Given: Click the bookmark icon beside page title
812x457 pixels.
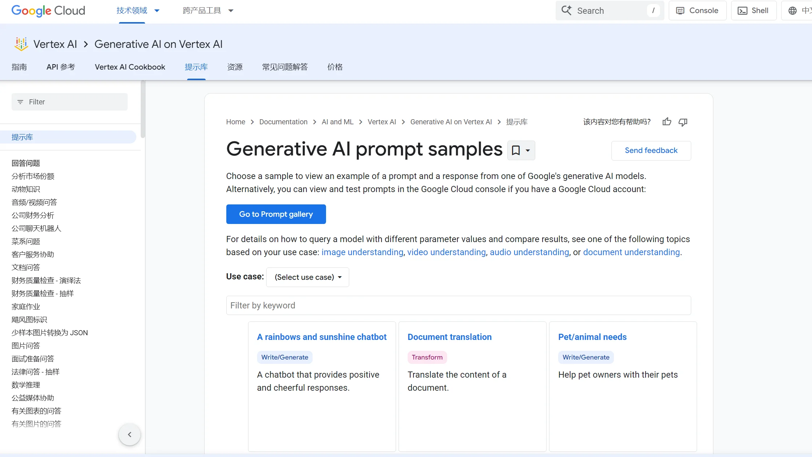Looking at the screenshot, I should tap(516, 150).
